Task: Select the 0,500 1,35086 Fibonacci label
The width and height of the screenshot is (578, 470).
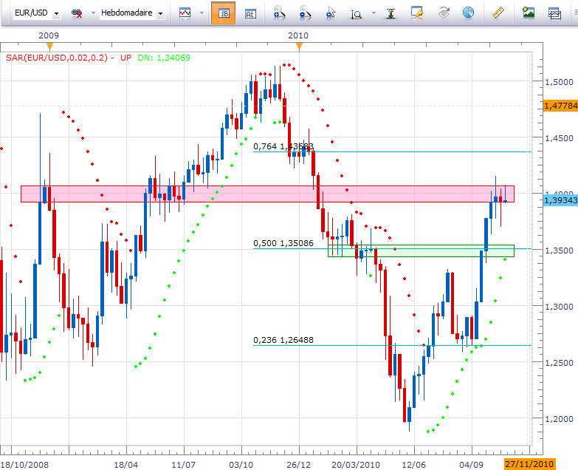Action: click(283, 243)
